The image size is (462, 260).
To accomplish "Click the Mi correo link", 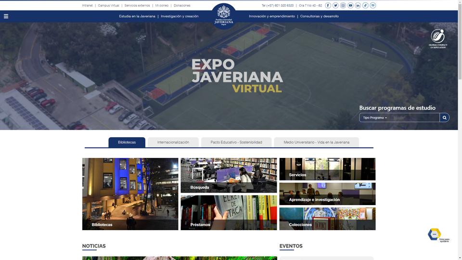I will (162, 5).
